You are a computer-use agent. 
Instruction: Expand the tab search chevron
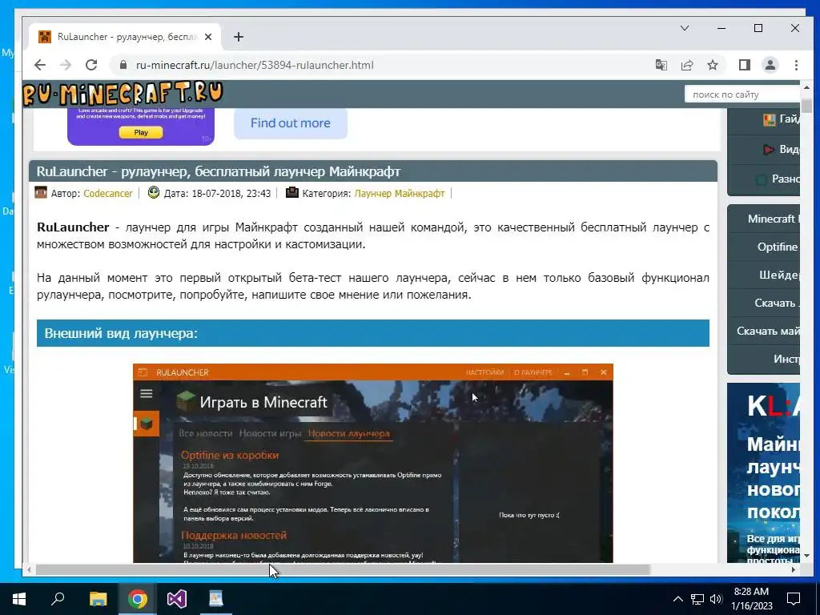[x=685, y=28]
